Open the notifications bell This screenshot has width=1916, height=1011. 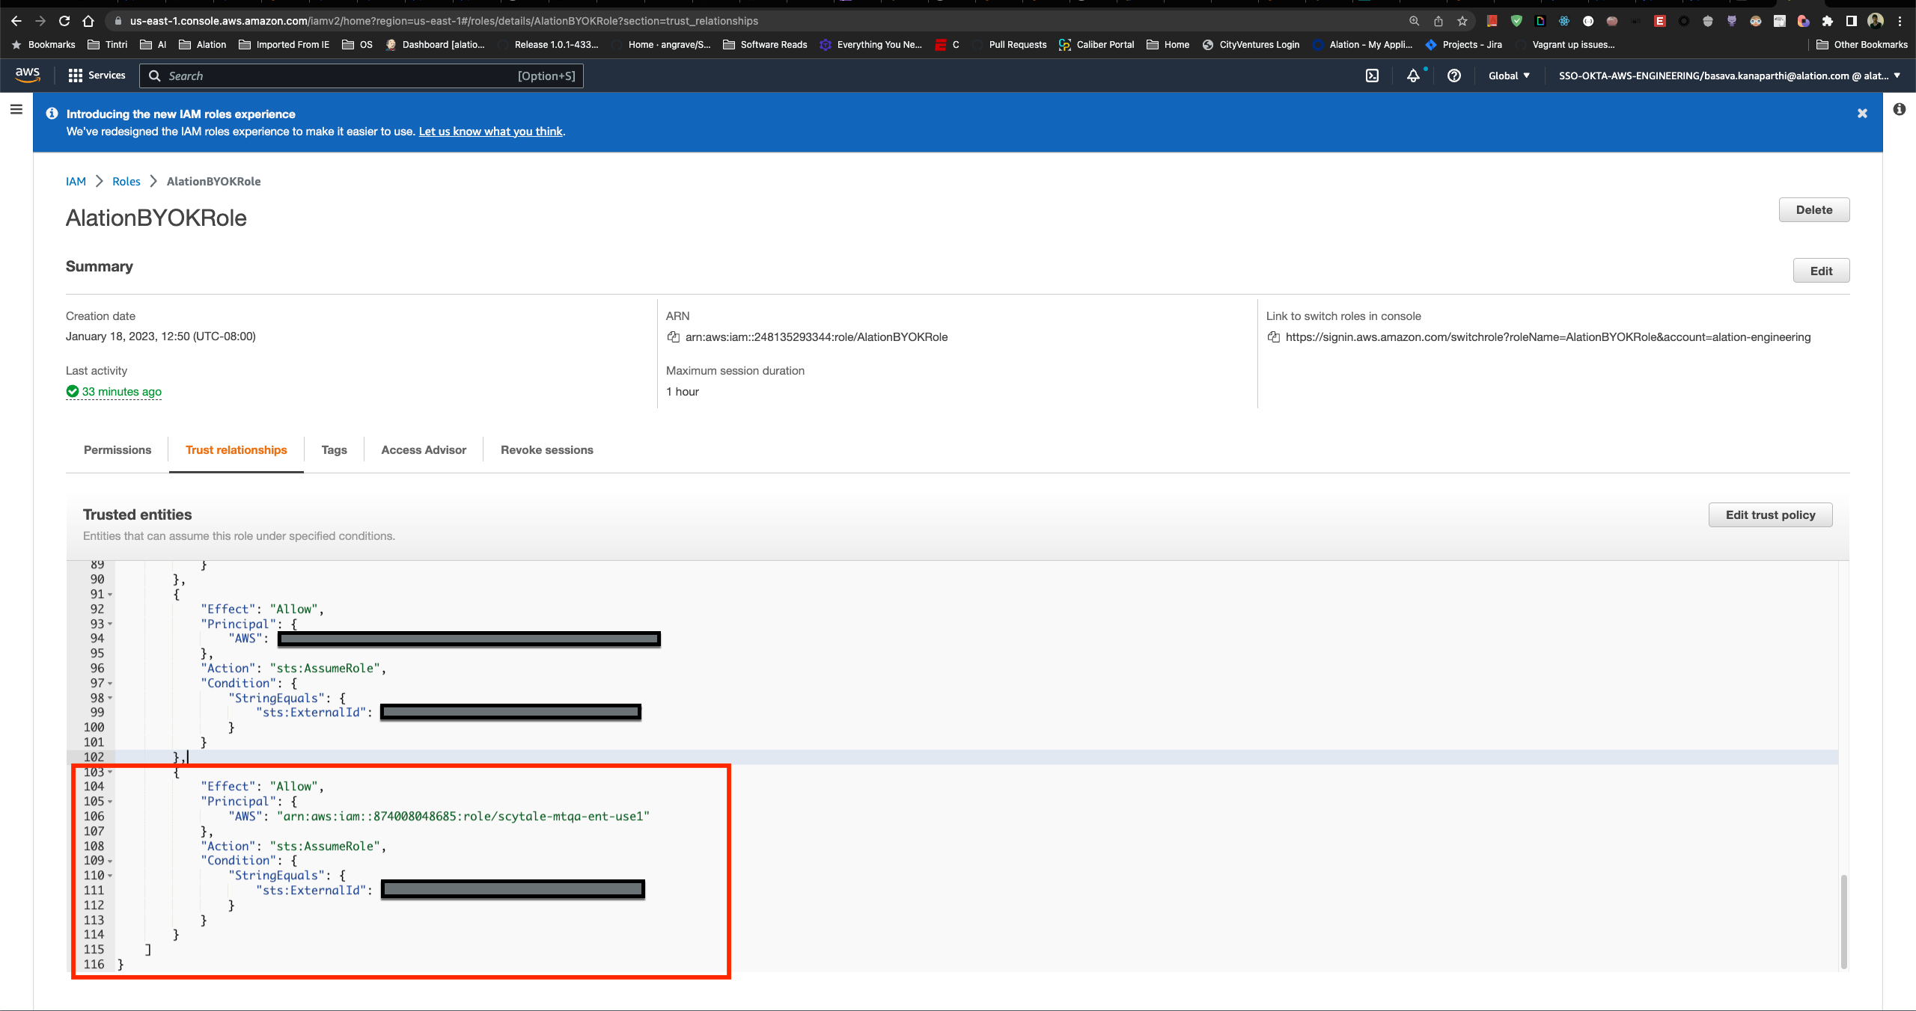click(1413, 76)
